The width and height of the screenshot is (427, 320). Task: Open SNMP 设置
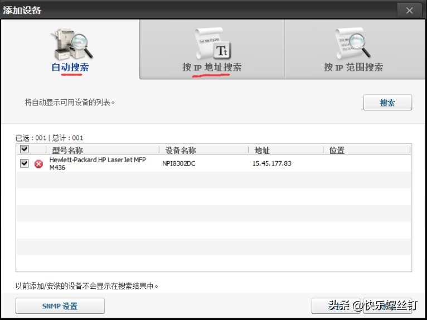[x=60, y=306]
